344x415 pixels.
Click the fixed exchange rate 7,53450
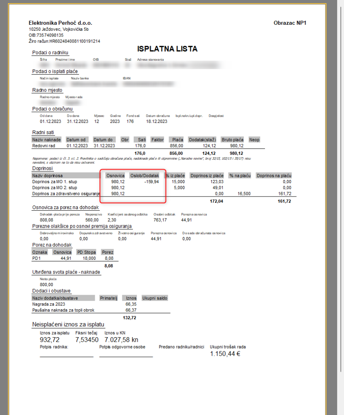click(x=87, y=340)
